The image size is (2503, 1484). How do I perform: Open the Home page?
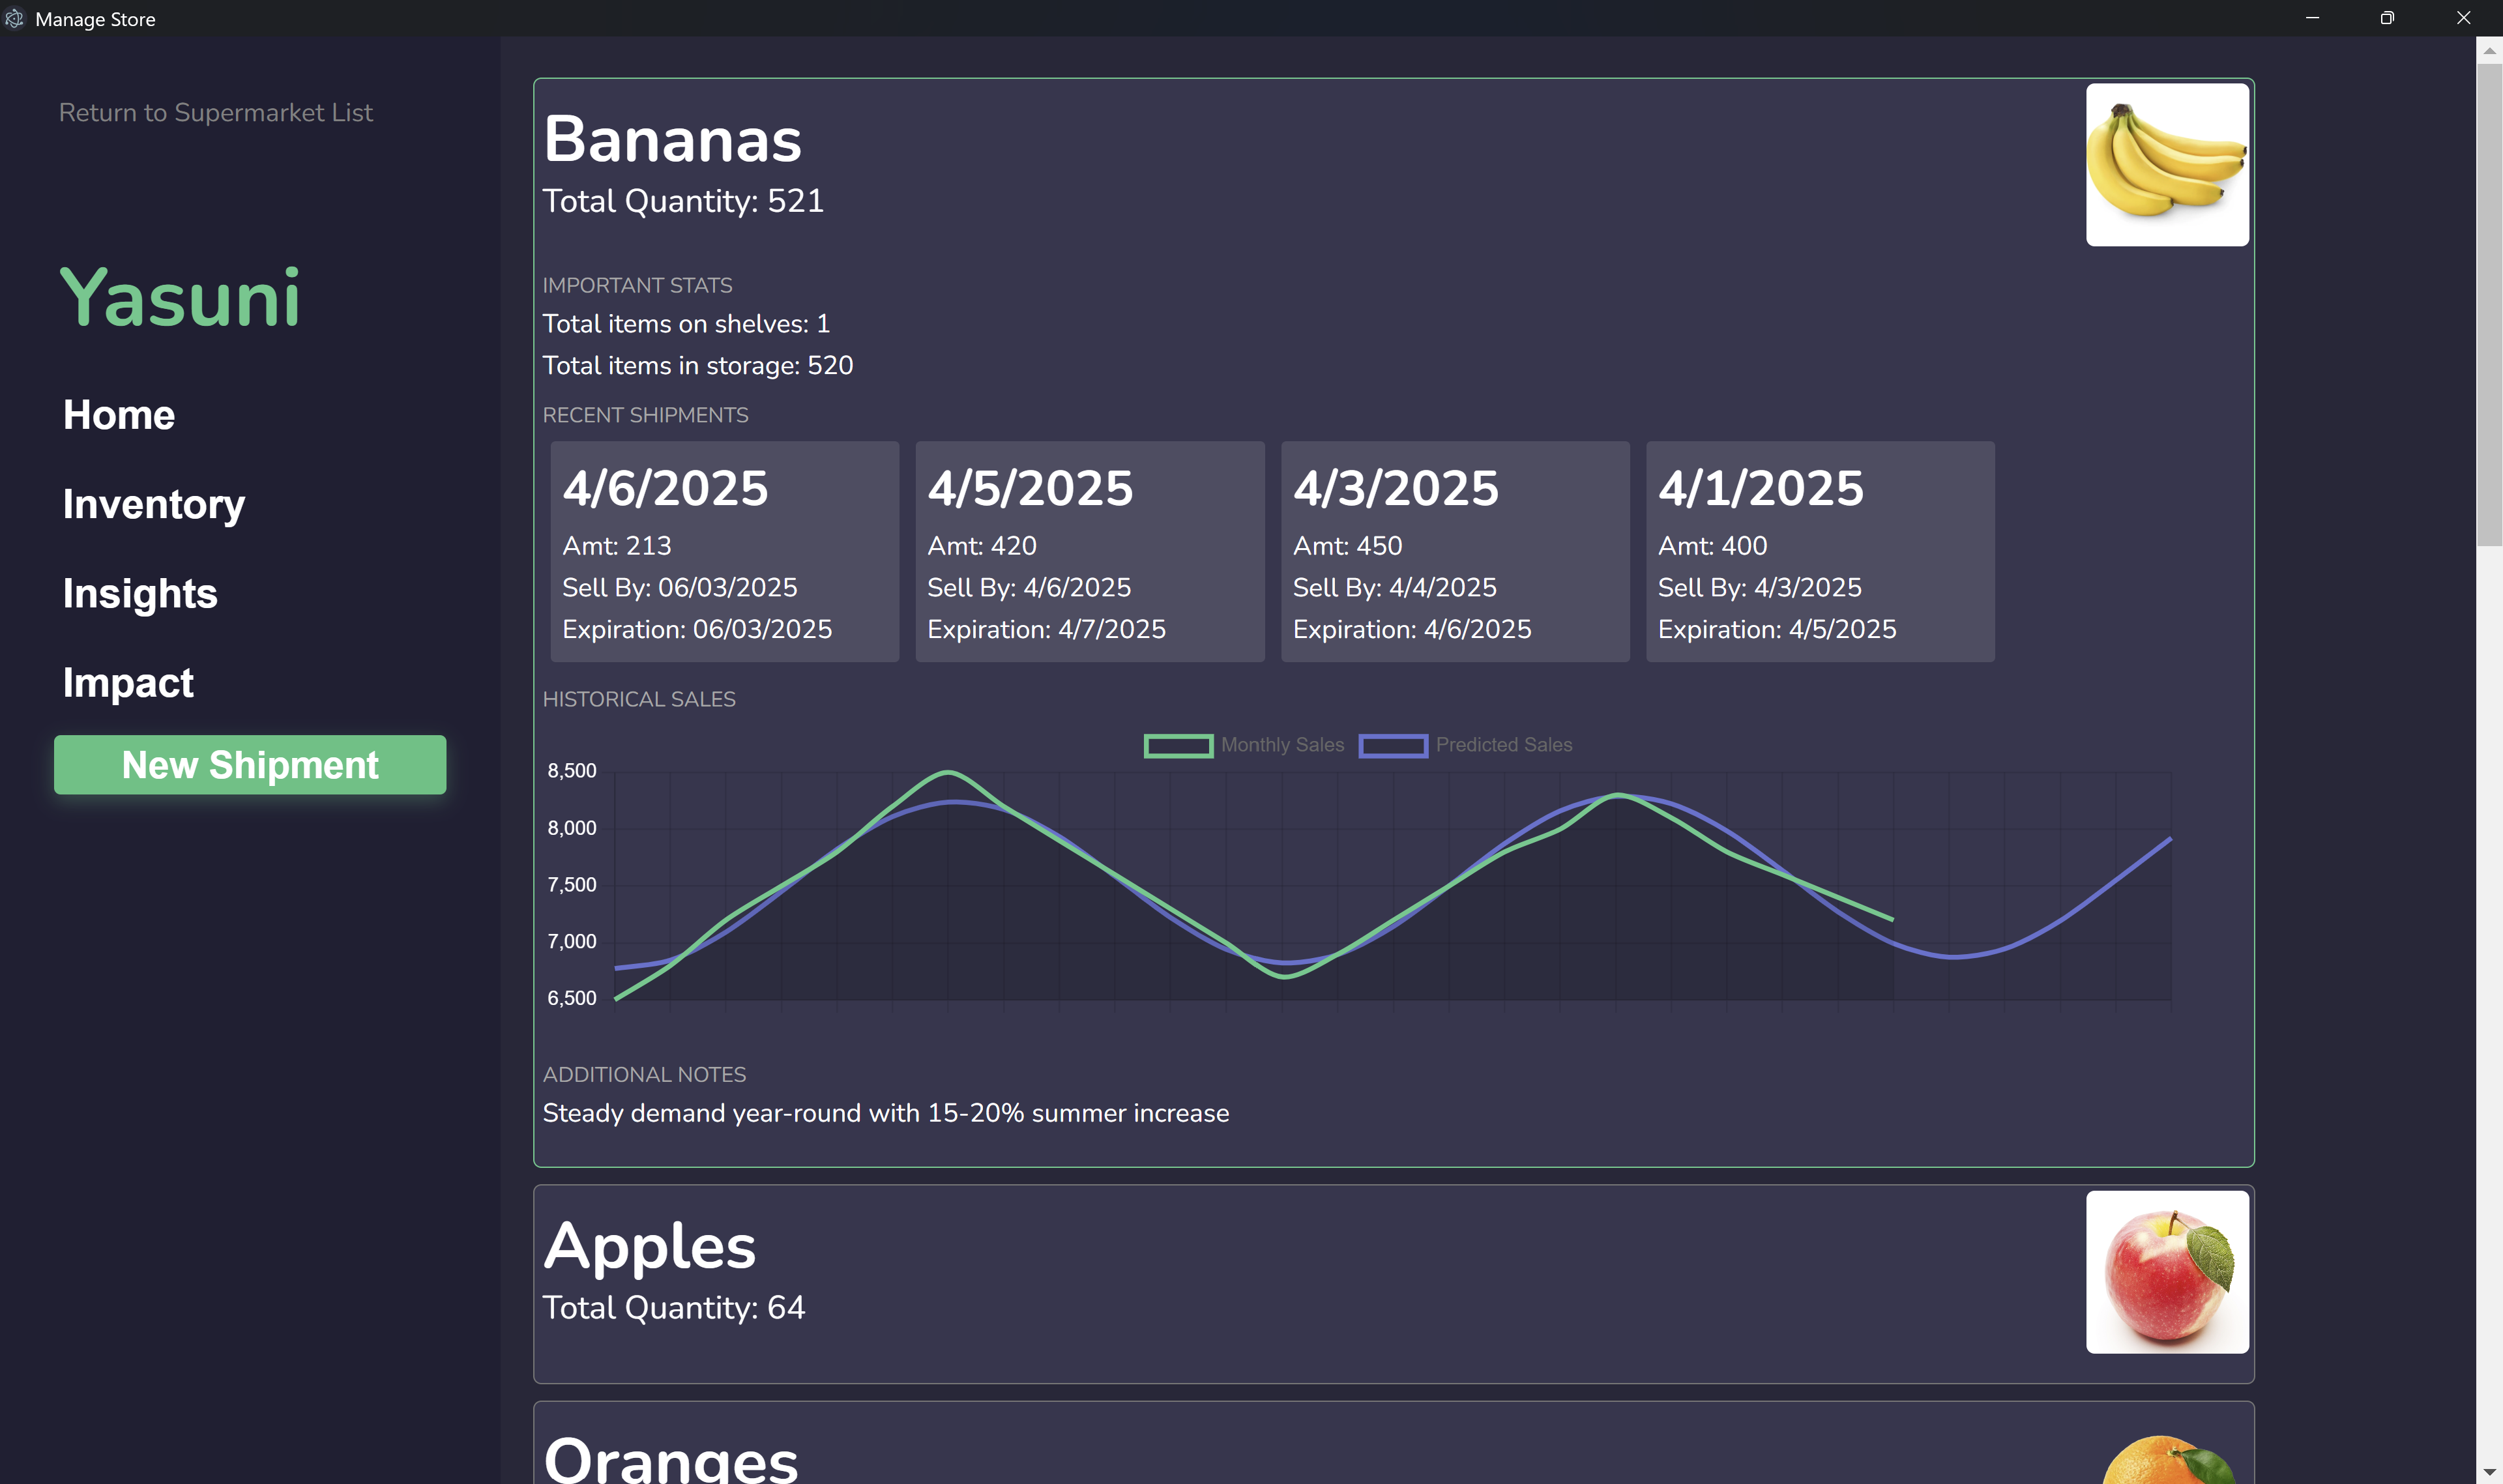click(119, 415)
